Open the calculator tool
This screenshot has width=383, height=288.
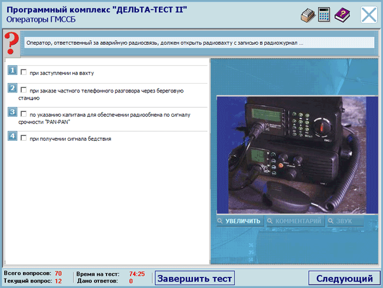[x=324, y=15]
